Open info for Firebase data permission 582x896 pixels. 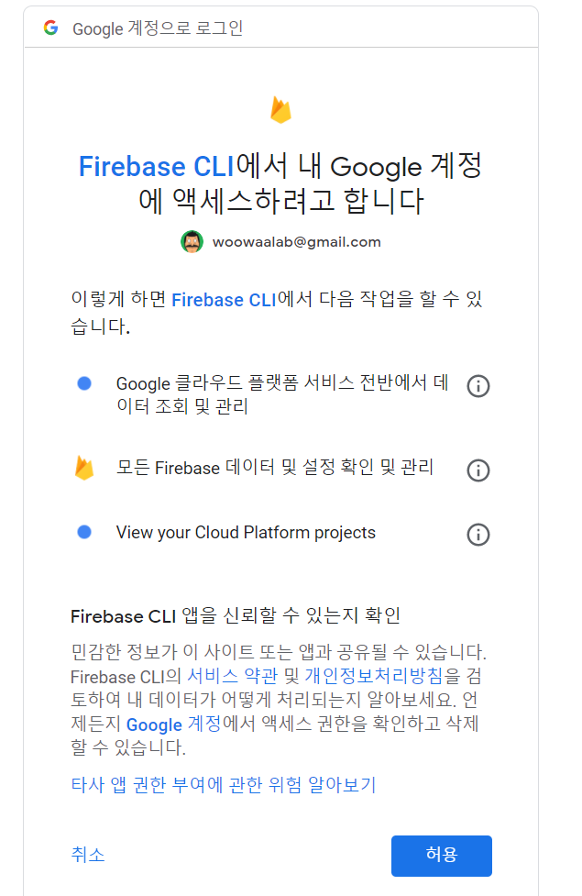pyautogui.click(x=478, y=470)
